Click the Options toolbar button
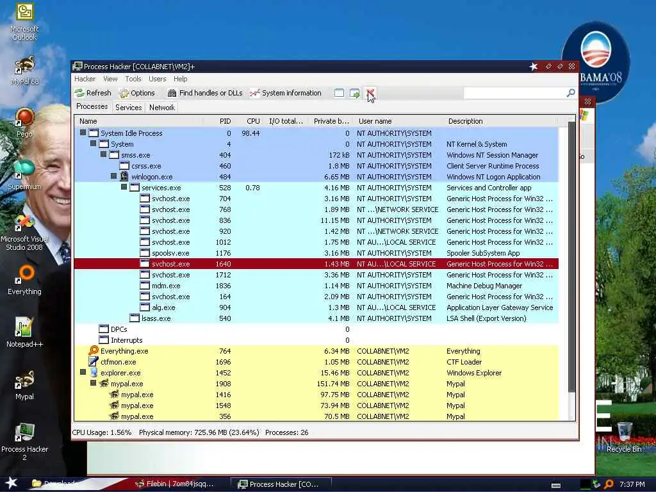656x492 pixels. pyautogui.click(x=137, y=93)
